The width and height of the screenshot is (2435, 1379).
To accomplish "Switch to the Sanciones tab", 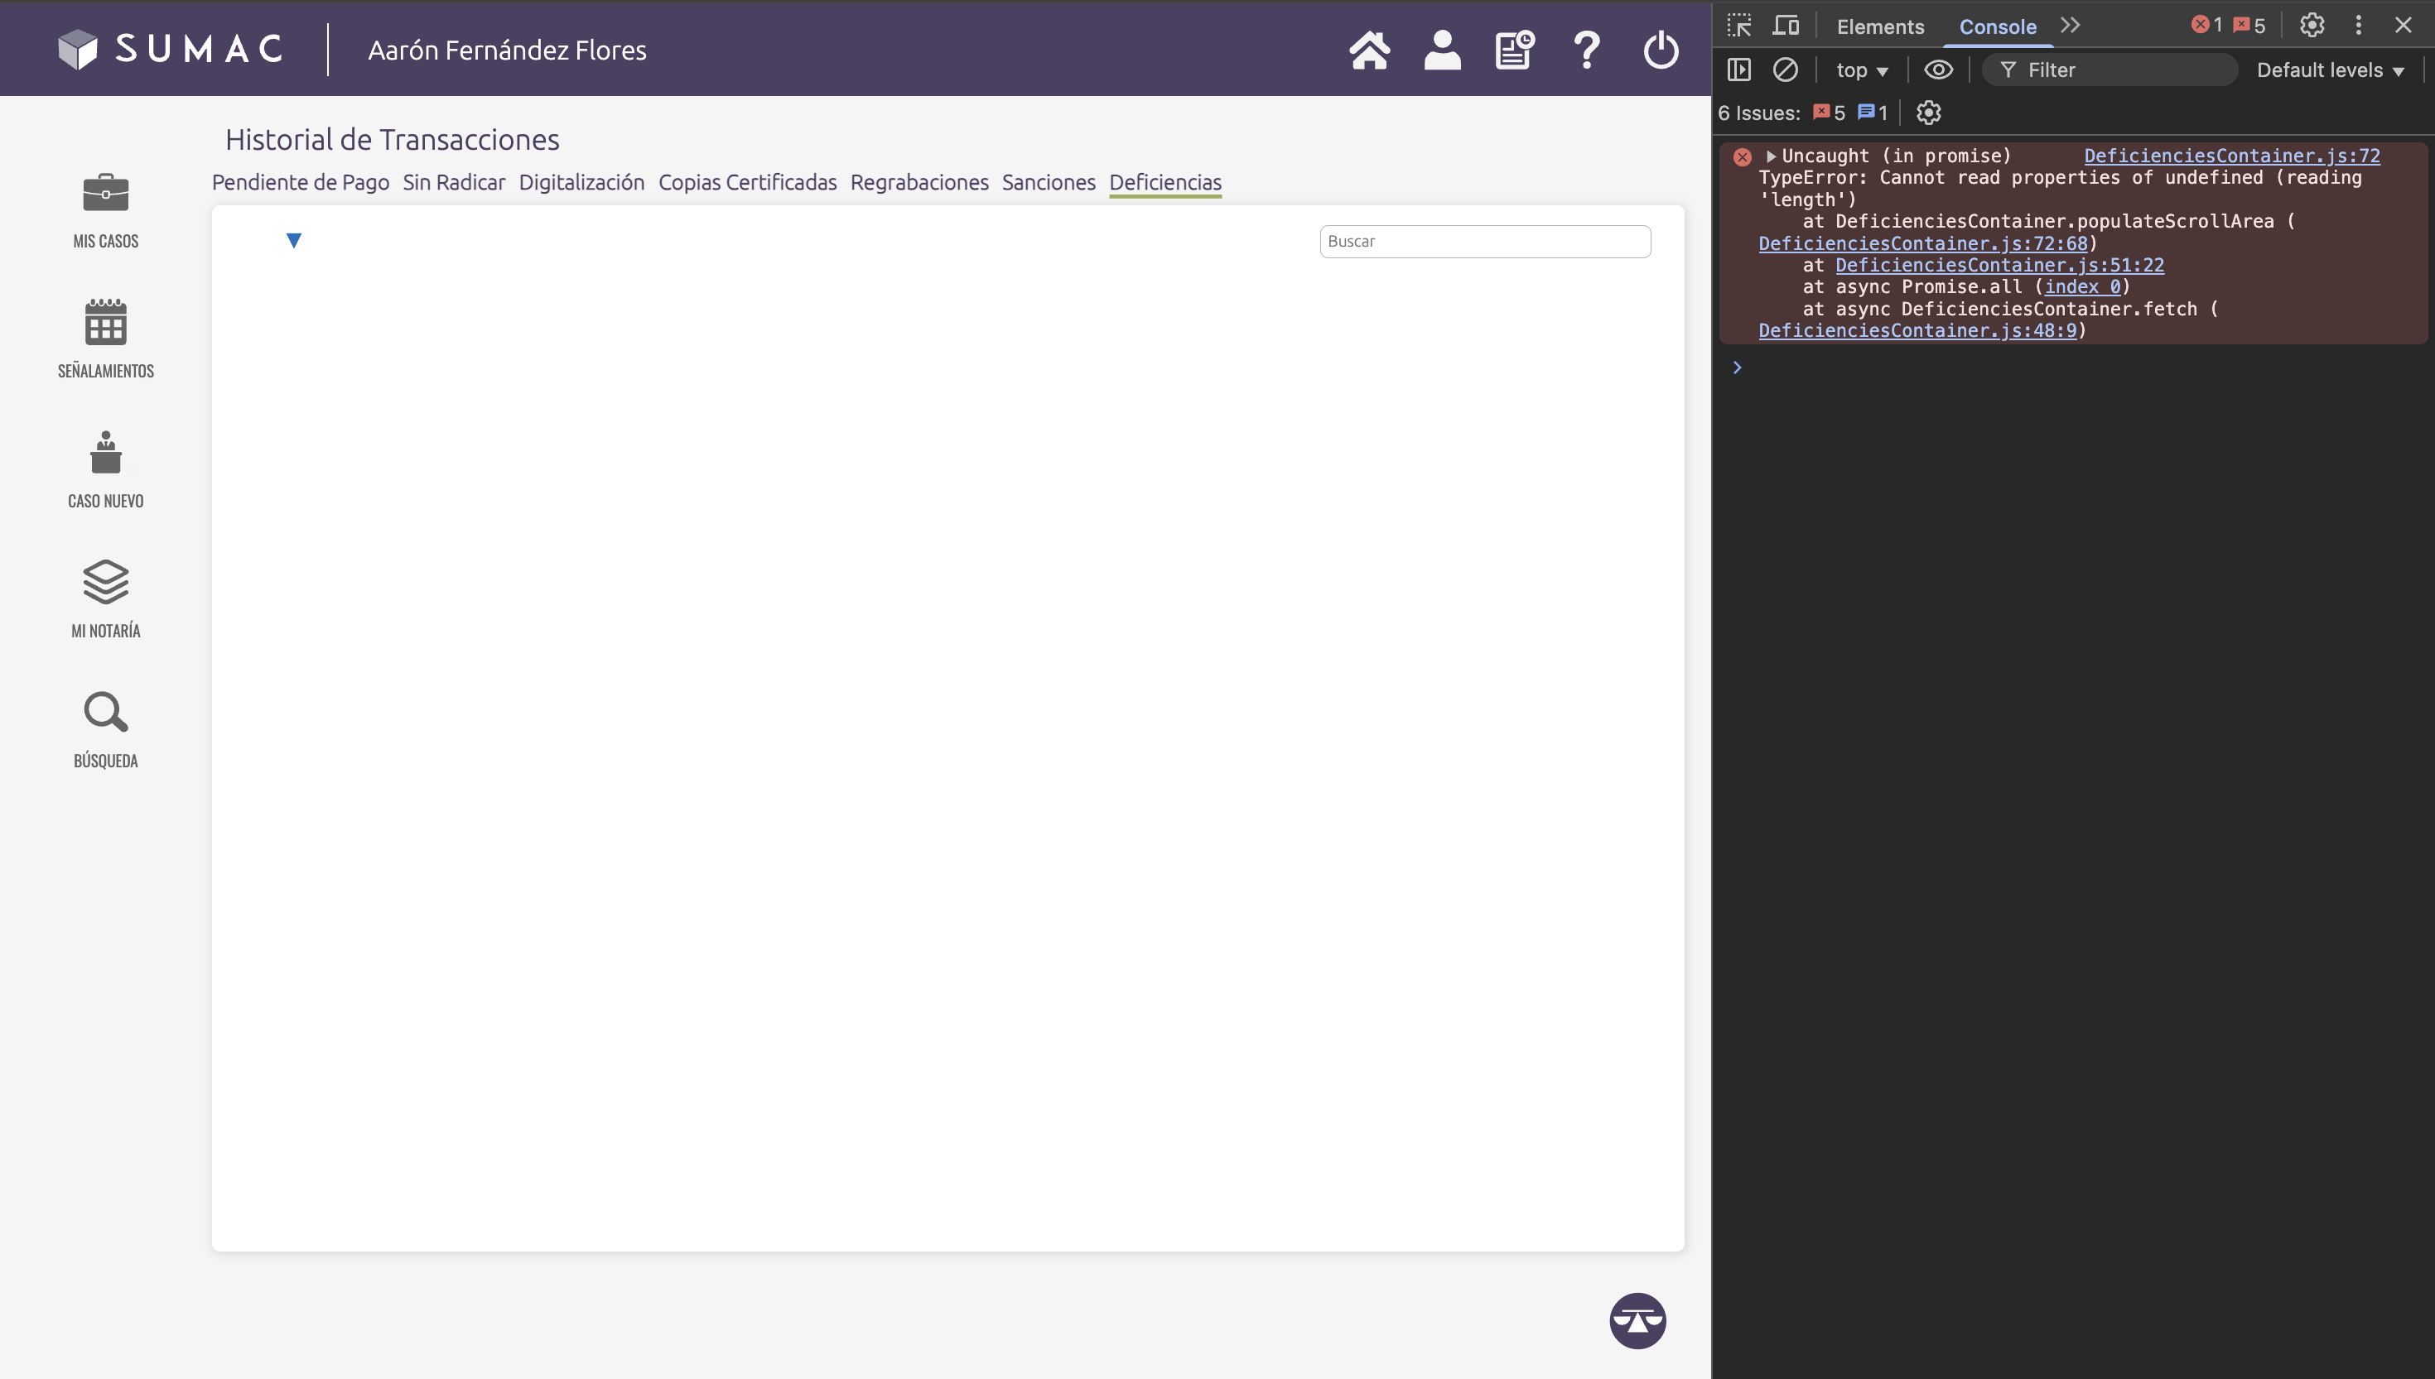I will click(x=1048, y=182).
